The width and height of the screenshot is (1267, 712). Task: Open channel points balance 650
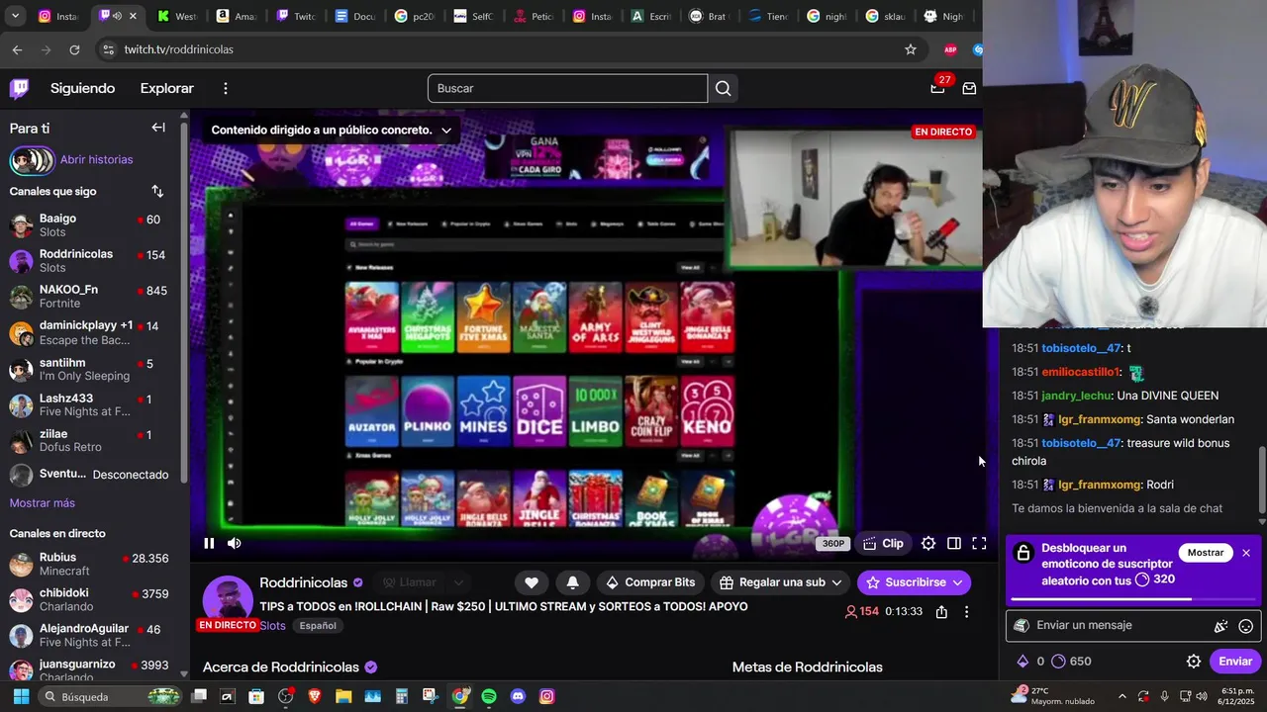pyautogui.click(x=1072, y=662)
